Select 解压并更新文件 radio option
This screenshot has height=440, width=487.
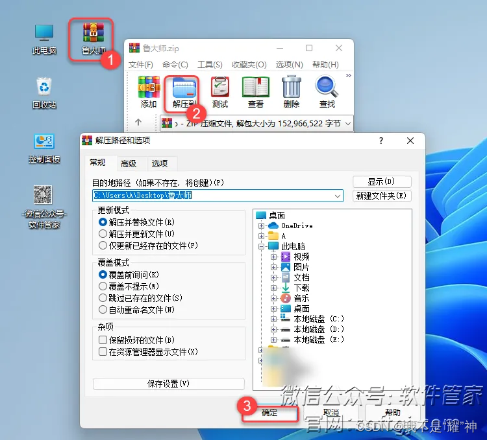(103, 234)
